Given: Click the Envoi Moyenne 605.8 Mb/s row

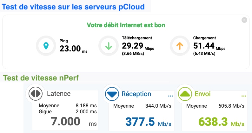Looking at the screenshot, I should coord(215,106).
